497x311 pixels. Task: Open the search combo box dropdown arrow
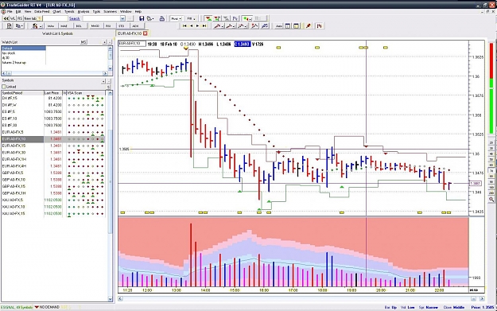click(x=122, y=18)
